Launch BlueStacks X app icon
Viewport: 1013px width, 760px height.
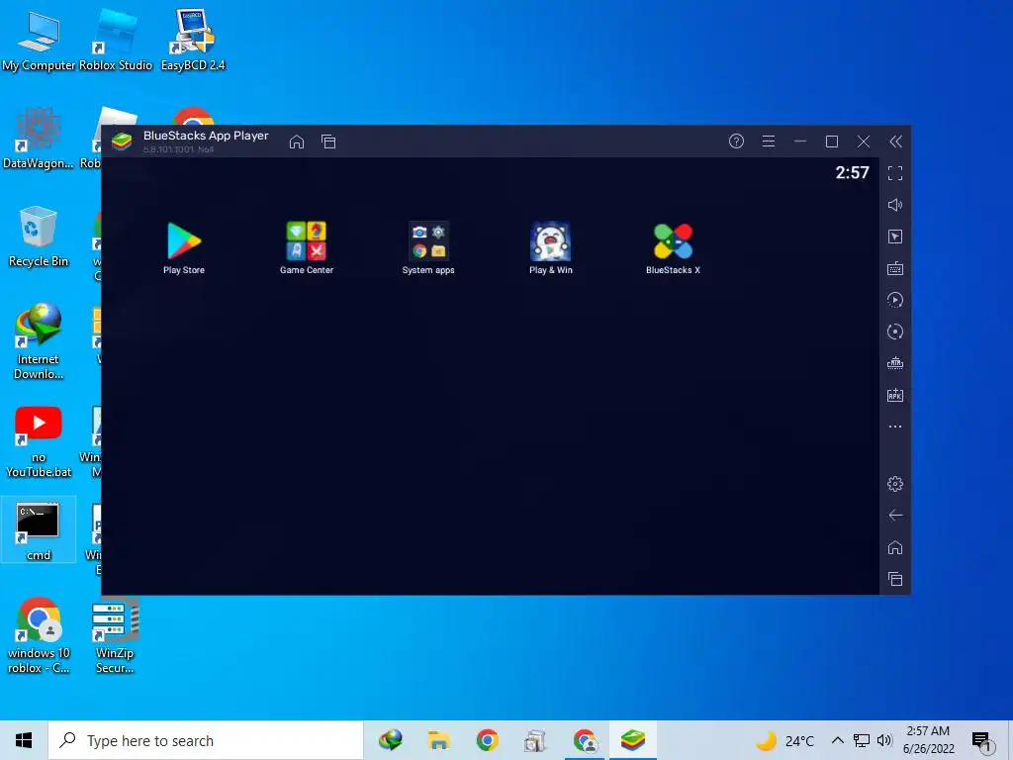coord(673,241)
